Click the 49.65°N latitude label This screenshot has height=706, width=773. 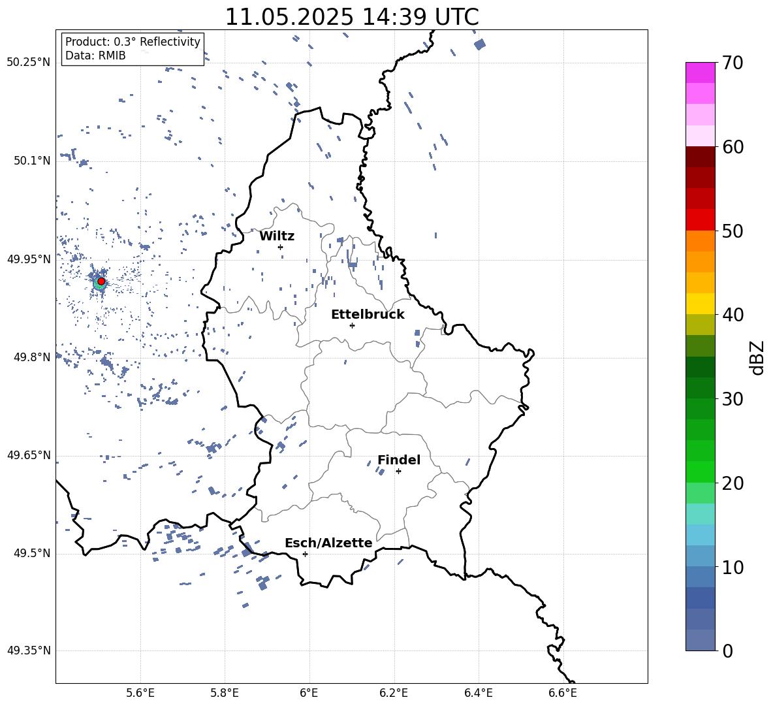click(29, 455)
